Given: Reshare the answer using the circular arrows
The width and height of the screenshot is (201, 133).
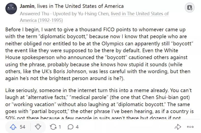Looking at the screenshot, I should tap(53, 127).
